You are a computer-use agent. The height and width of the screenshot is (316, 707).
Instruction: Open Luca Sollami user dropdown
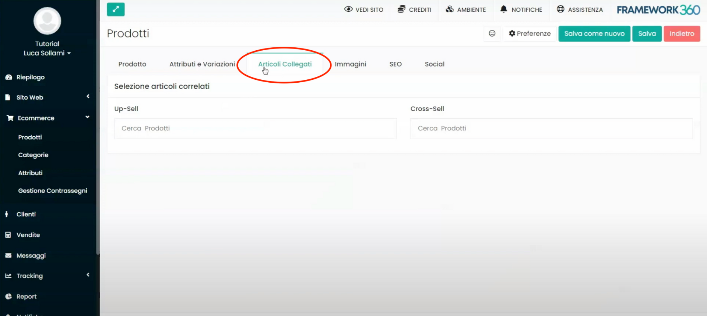point(47,53)
